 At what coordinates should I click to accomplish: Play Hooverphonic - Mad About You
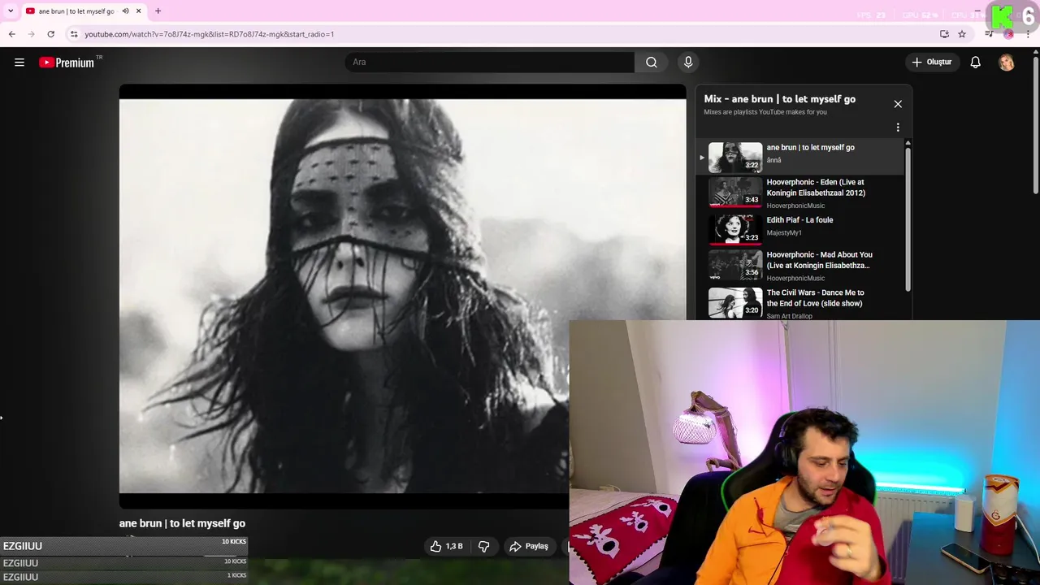801,265
